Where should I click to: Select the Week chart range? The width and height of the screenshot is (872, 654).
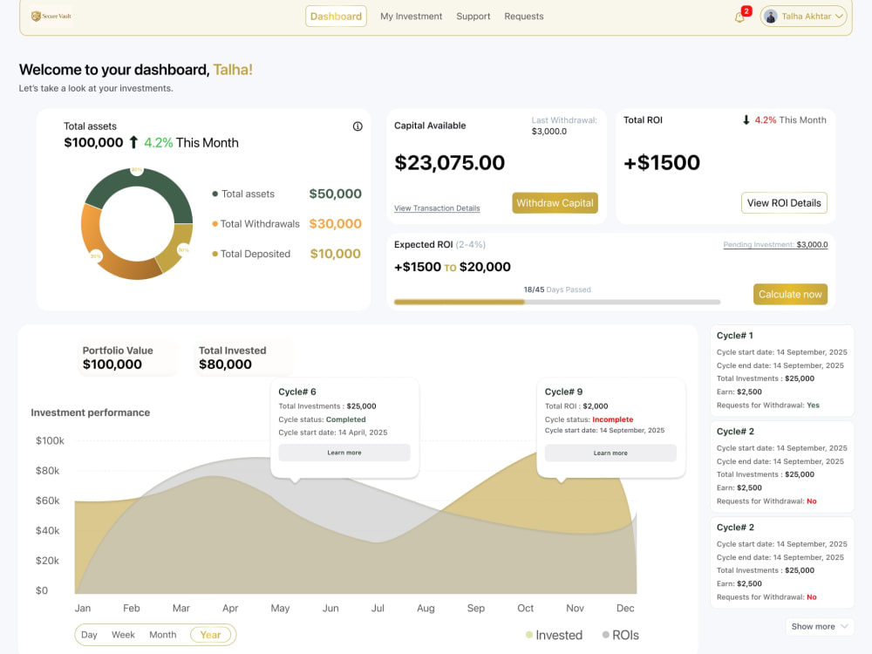[x=123, y=635]
